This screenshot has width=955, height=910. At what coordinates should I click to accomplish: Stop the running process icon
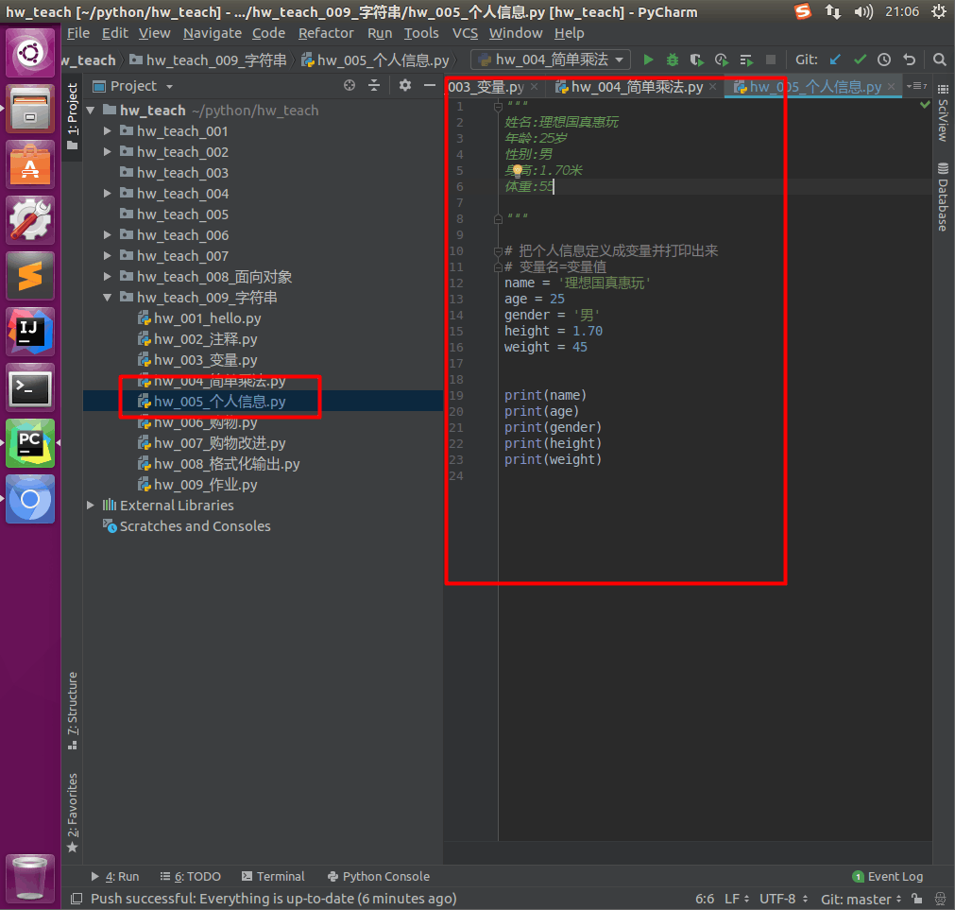(771, 60)
